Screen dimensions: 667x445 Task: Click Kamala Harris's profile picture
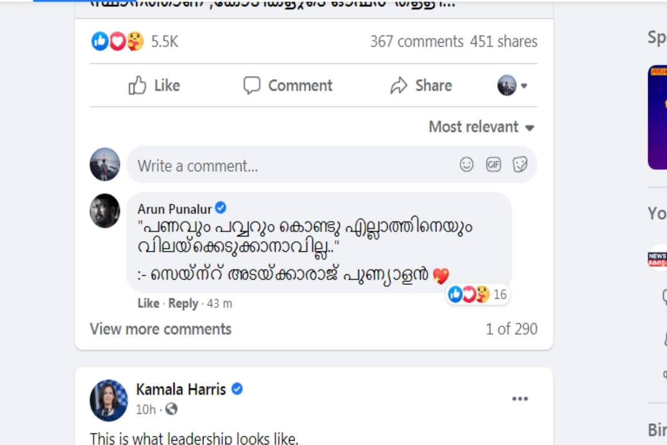(x=108, y=399)
